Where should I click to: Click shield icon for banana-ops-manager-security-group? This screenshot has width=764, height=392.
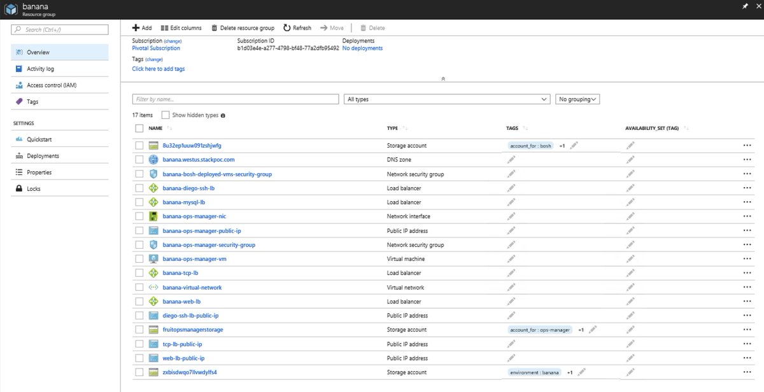(x=153, y=245)
